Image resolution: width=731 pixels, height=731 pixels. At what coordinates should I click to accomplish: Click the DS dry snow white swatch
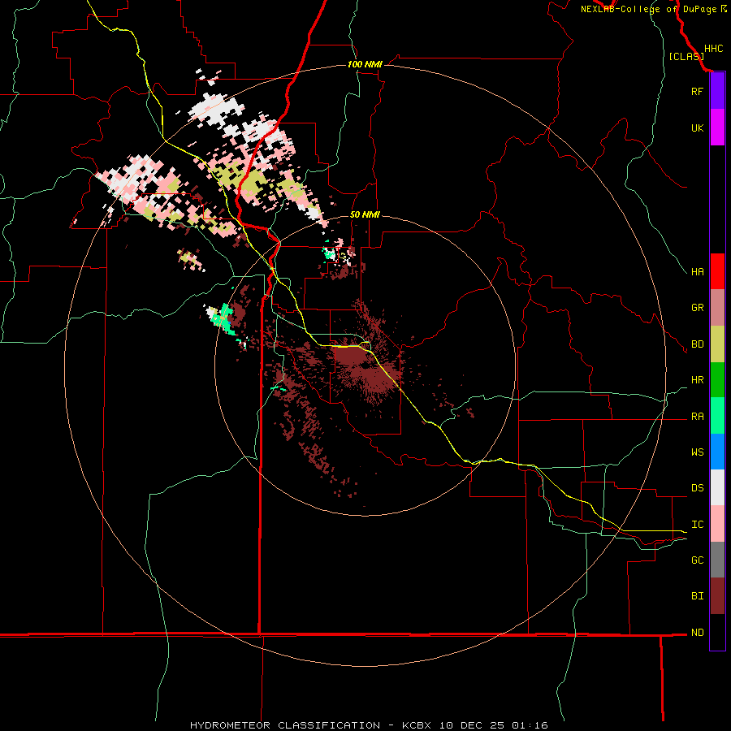coord(717,487)
